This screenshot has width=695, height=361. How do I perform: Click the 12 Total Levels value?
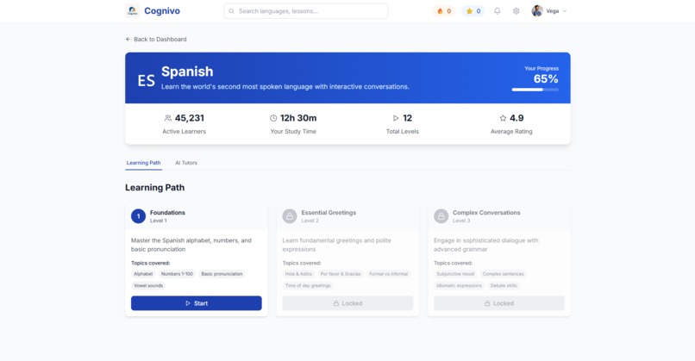pyautogui.click(x=407, y=118)
